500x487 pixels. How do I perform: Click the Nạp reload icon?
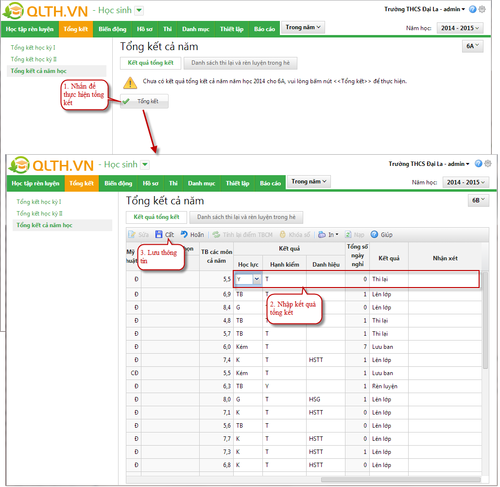point(348,234)
